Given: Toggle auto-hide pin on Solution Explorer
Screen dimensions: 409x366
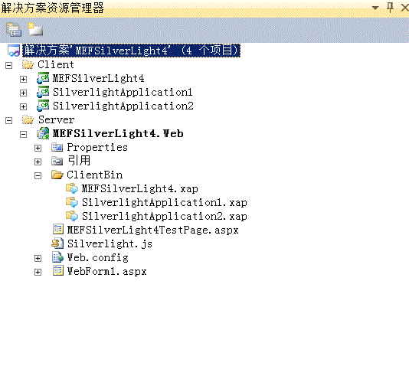Looking at the screenshot, I should [390, 8].
